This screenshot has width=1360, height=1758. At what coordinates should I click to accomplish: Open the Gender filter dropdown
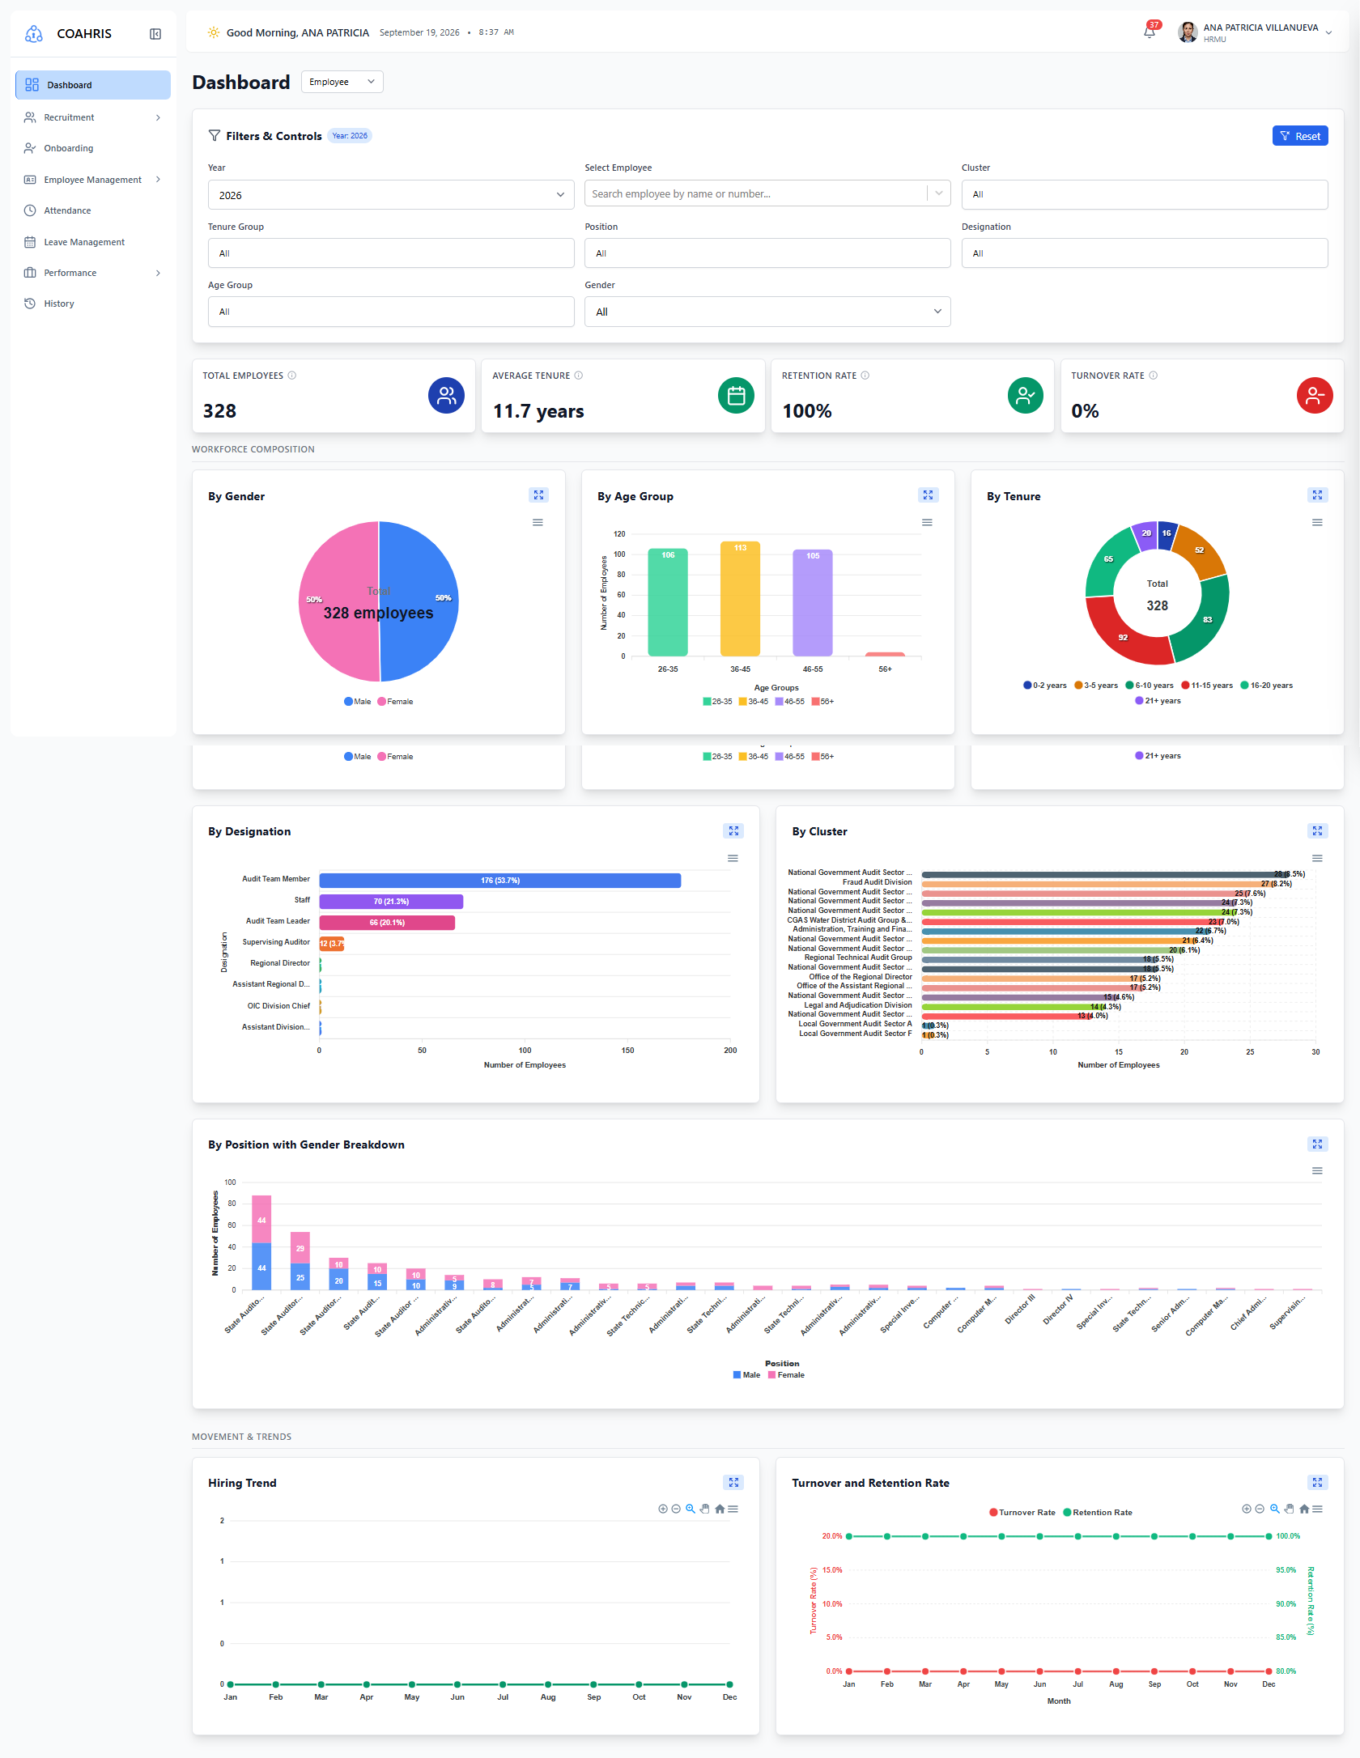[x=767, y=312]
